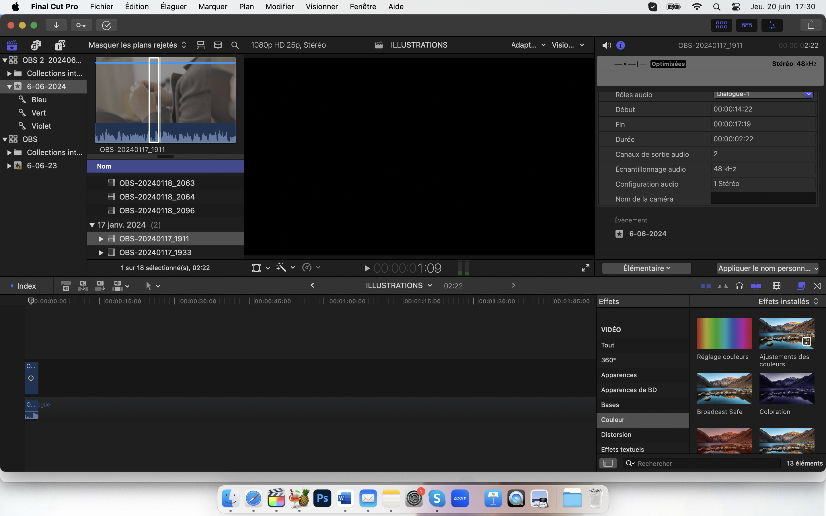
Task: Toggle skimming in the timeline
Action: 706,286
